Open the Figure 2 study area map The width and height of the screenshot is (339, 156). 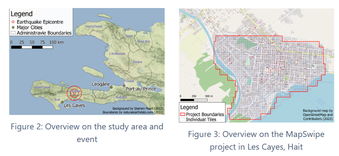[x=87, y=61]
